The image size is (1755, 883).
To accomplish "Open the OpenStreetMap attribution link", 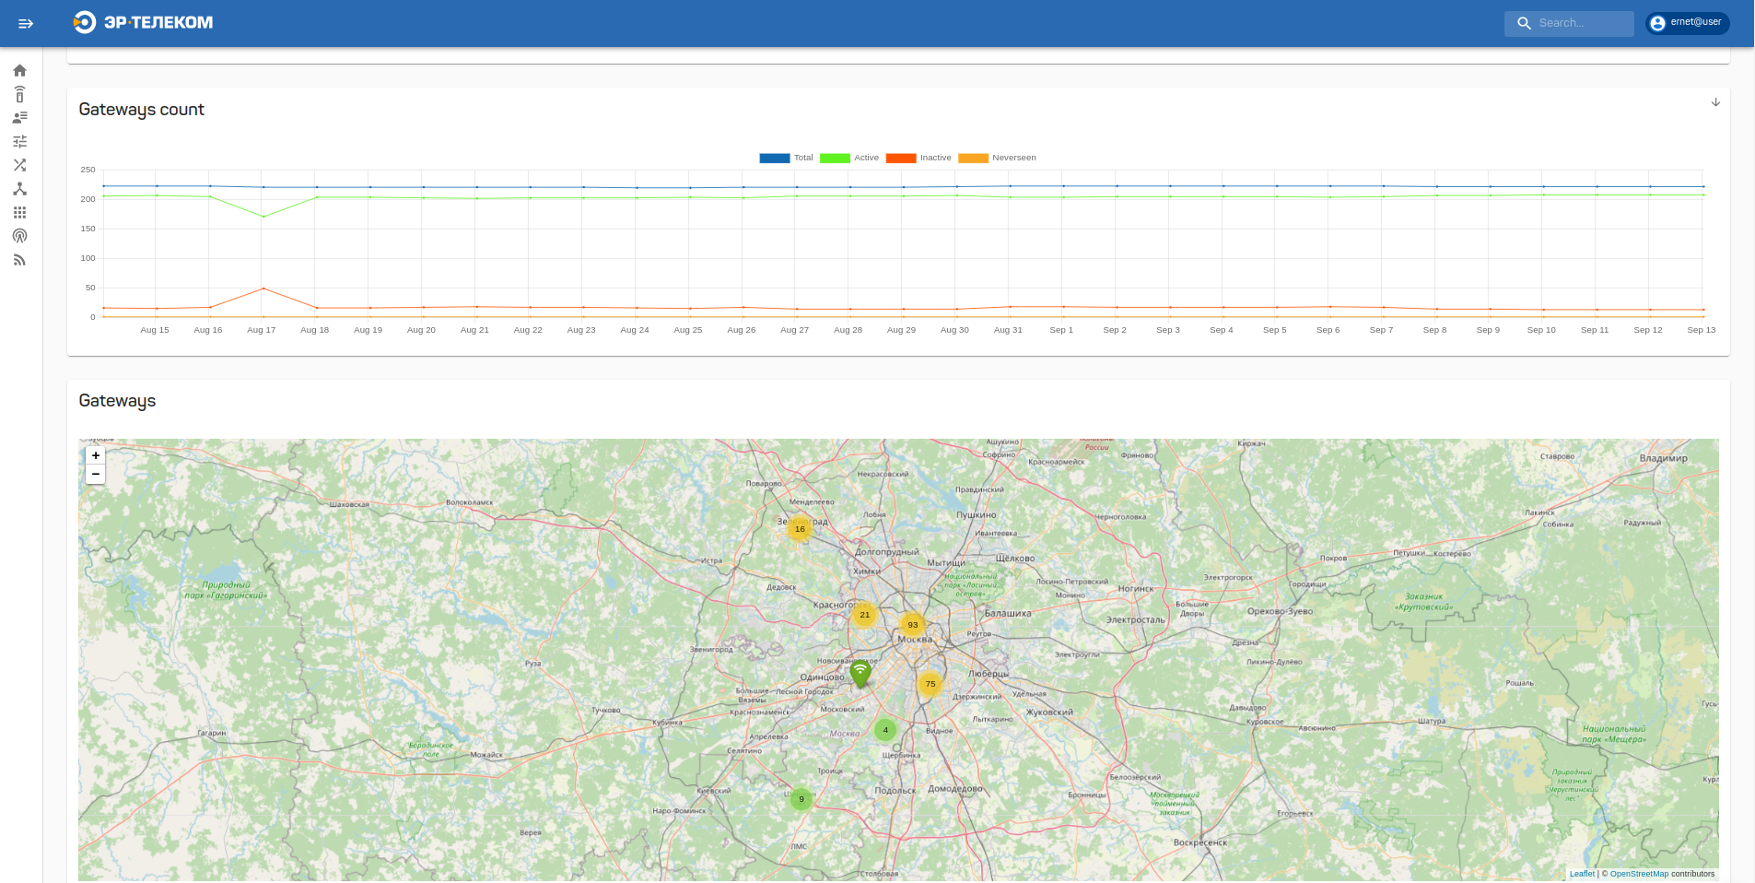I will coord(1639,874).
